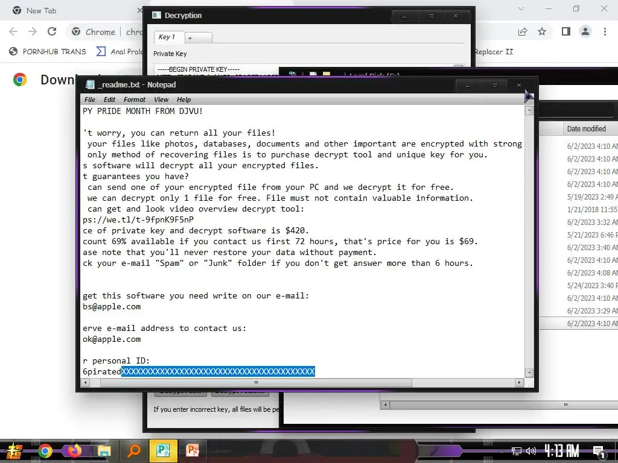618x463 pixels.
Task: Add a new key tab with plus
Action: coord(198,38)
